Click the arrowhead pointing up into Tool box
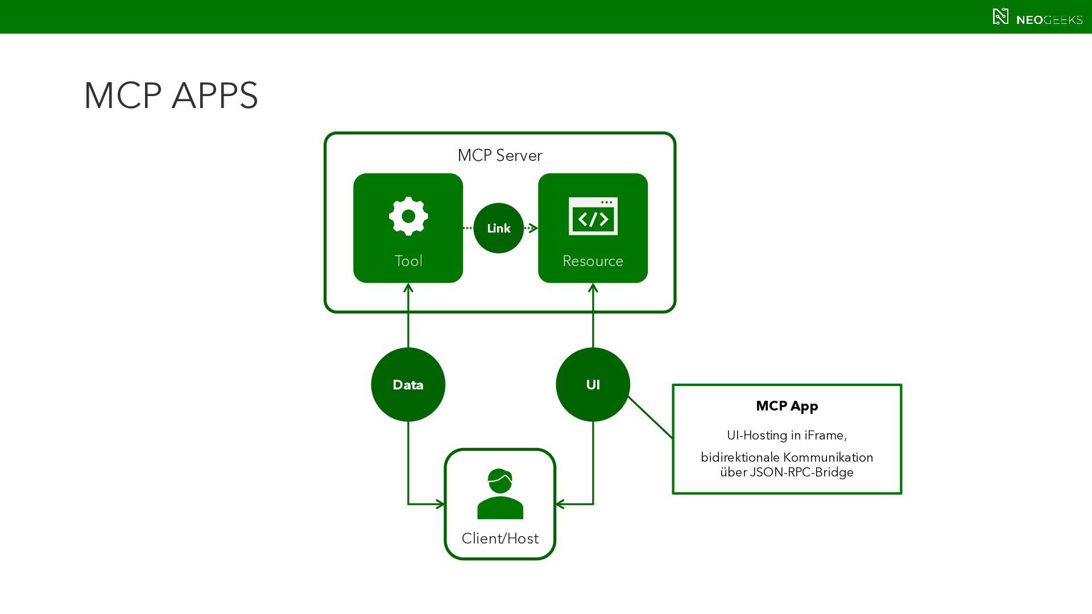The image size is (1092, 614). point(408,288)
